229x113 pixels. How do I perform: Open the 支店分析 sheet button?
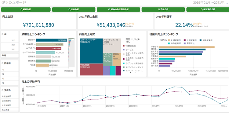click(x=74, y=9)
